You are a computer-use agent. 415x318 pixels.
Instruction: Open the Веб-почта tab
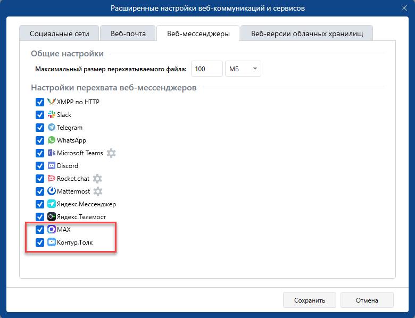click(128, 34)
